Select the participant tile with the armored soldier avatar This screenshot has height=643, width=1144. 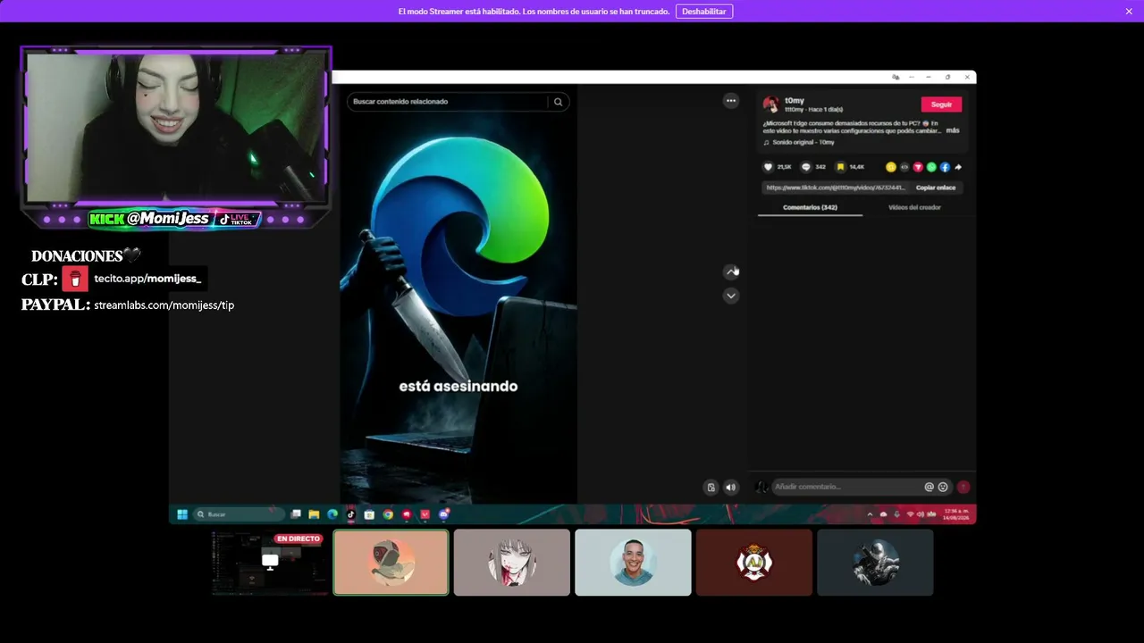(x=875, y=563)
